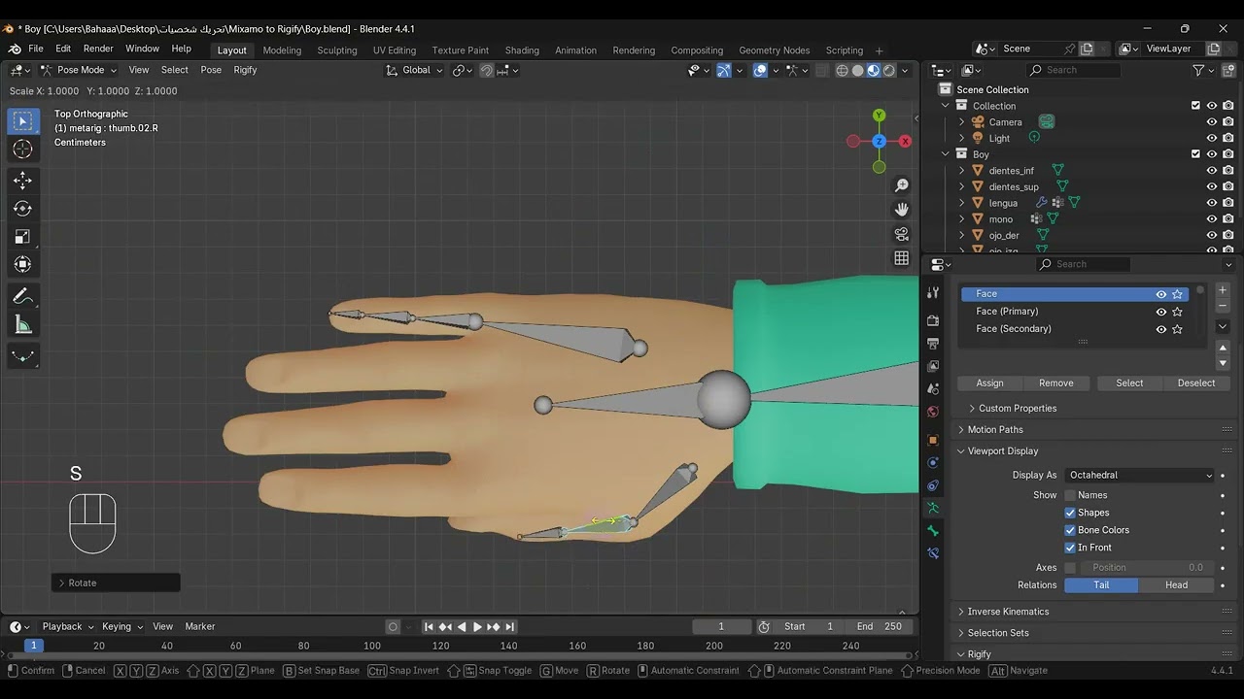Enable the Axes checkbox
Screen dimensions: 1244x699
(x=1070, y=568)
